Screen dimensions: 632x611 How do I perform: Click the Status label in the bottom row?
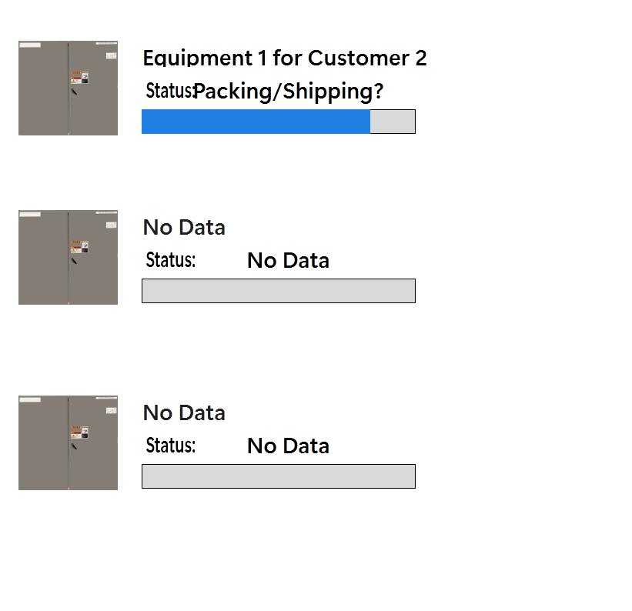(170, 446)
